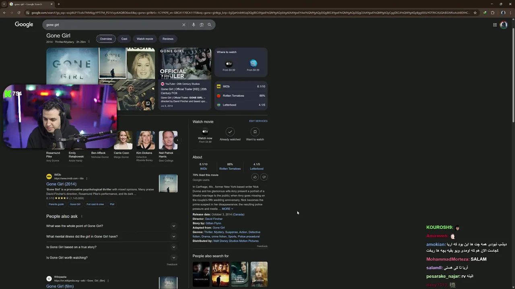Open the Gone Girl (2014) IMDb result

point(61,184)
